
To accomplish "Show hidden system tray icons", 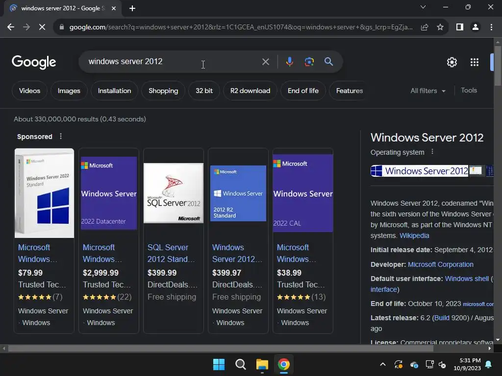I will click(x=382, y=364).
